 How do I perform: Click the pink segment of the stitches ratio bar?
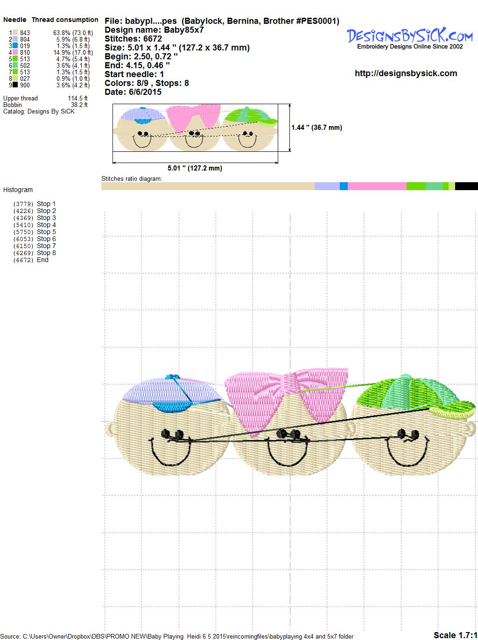pos(377,186)
